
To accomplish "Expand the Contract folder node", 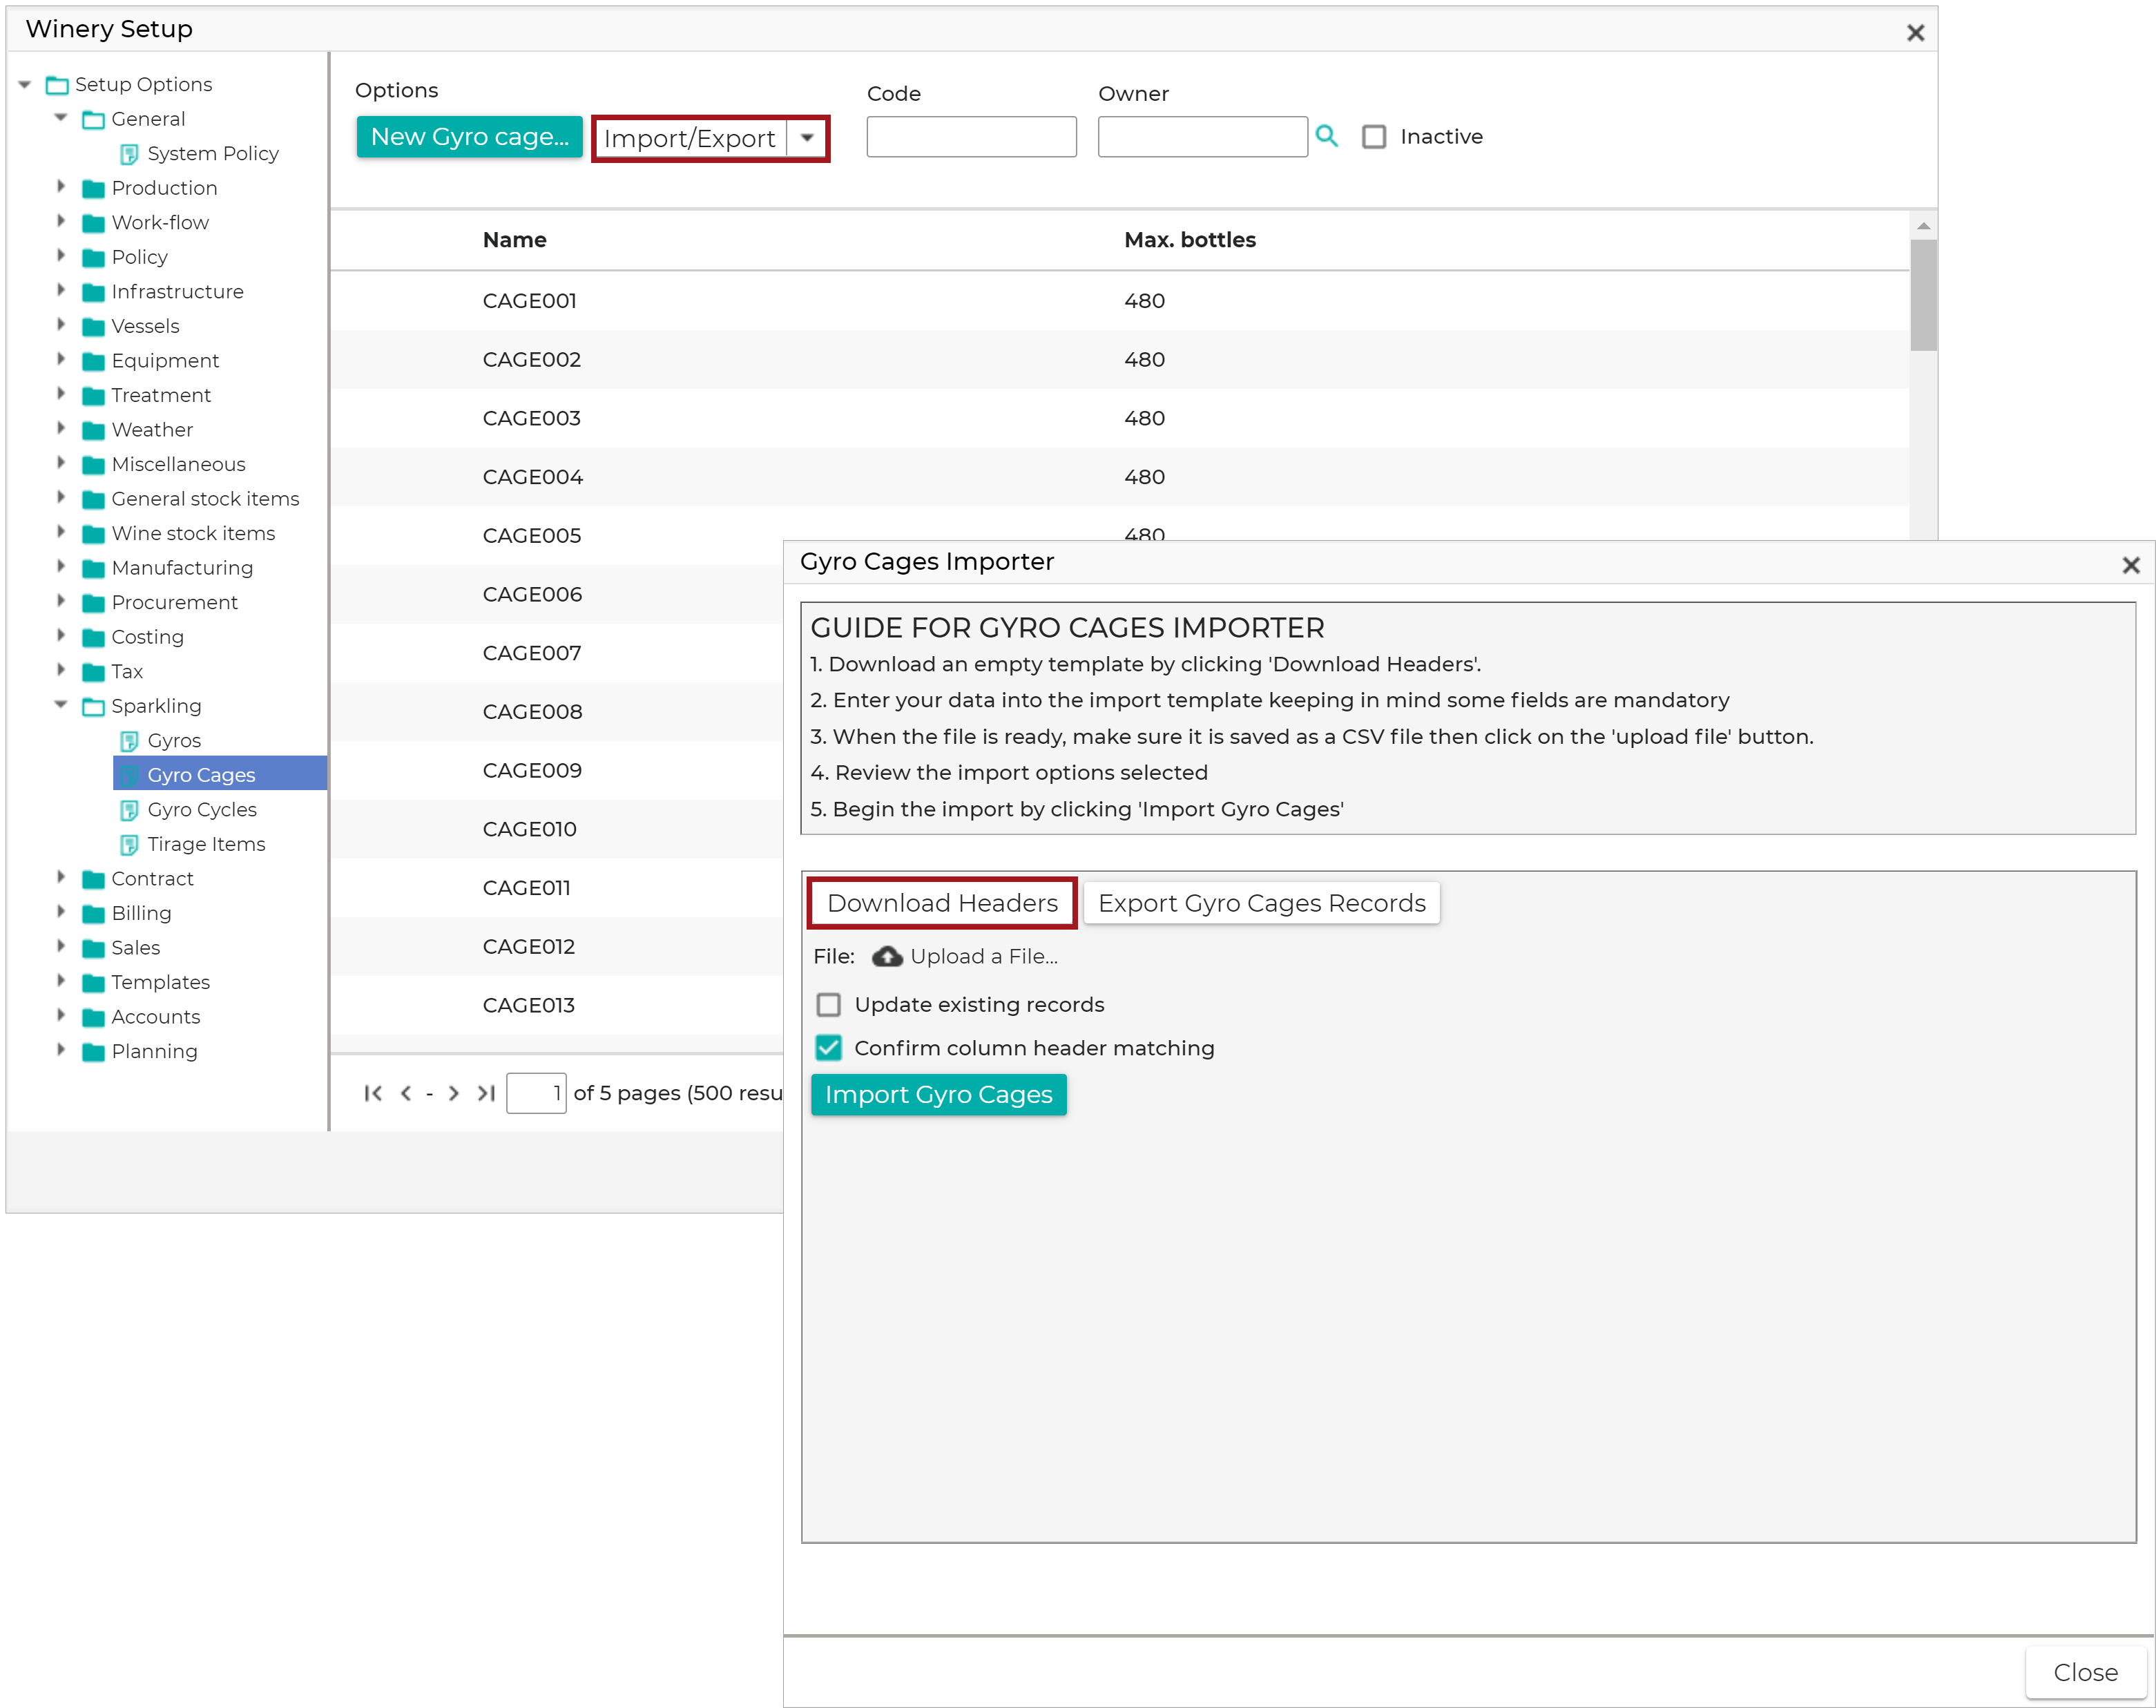I will point(61,877).
